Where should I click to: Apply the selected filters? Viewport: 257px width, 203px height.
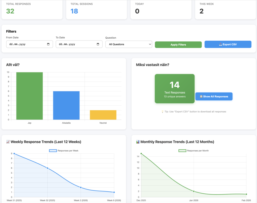(x=178, y=45)
